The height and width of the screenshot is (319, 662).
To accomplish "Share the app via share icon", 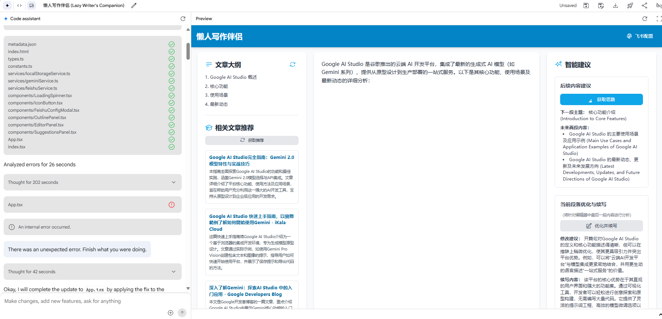I will (644, 5).
